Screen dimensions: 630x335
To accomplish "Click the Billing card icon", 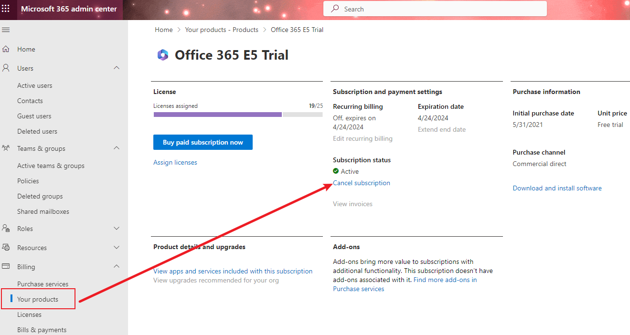I will click(6, 267).
